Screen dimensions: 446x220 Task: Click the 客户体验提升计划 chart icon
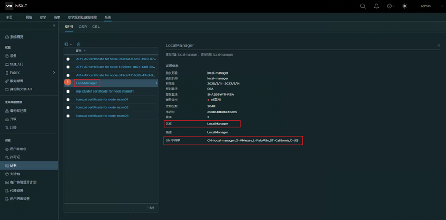7,182
